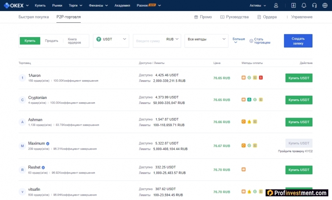Select the Купить buy toggle
Image resolution: width=332 pixels, height=200 pixels.
point(30,41)
